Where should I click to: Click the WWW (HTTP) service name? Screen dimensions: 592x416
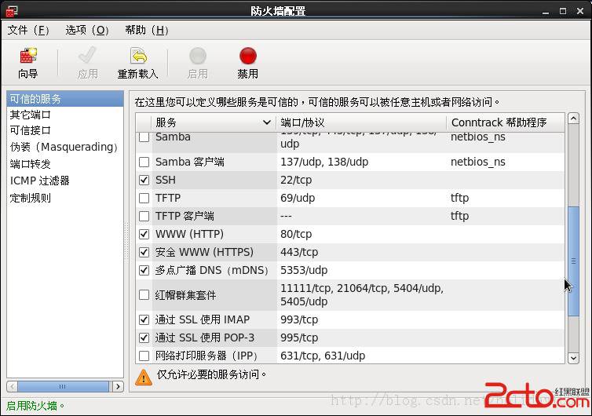tap(189, 235)
